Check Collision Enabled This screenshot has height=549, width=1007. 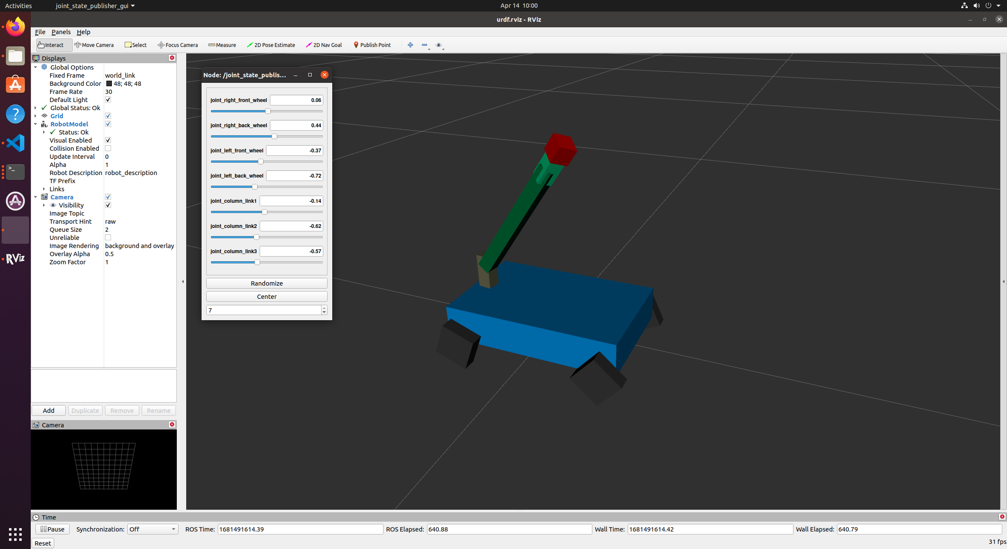[x=108, y=148]
